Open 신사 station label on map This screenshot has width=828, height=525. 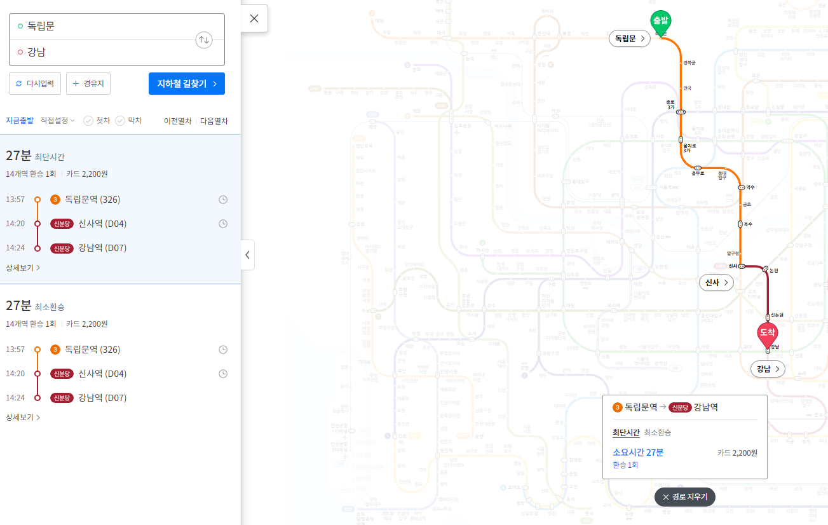[x=716, y=283]
